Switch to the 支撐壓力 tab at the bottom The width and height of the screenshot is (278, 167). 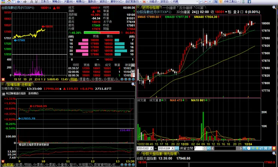[x=86, y=165]
